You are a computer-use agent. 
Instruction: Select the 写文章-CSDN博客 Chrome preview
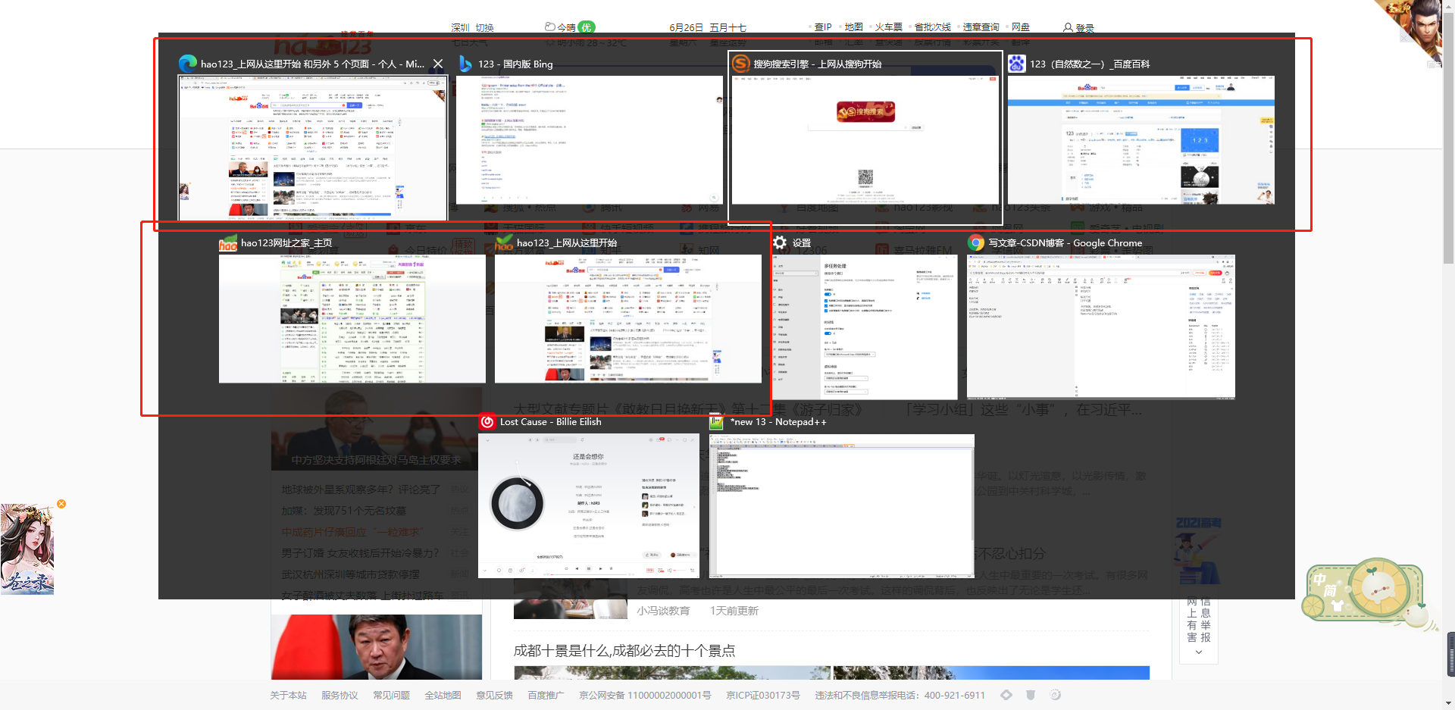click(x=1100, y=327)
